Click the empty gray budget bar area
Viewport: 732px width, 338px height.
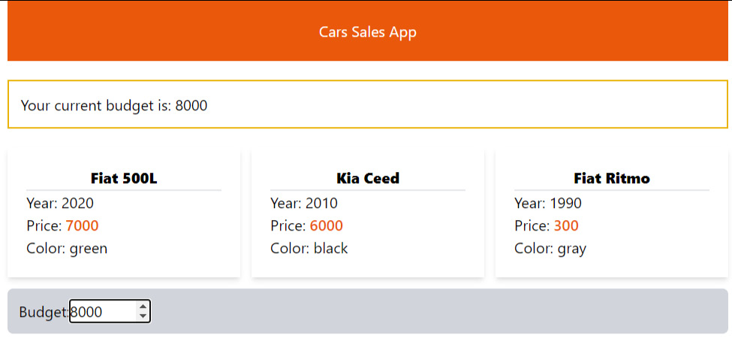450,311
